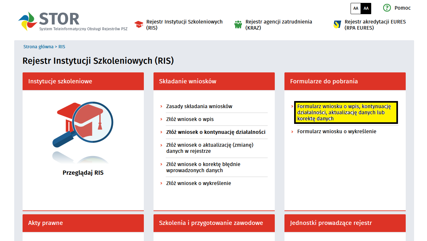Select Złóż wniosek o wpis
This screenshot has height=241, width=427.
(x=190, y=119)
